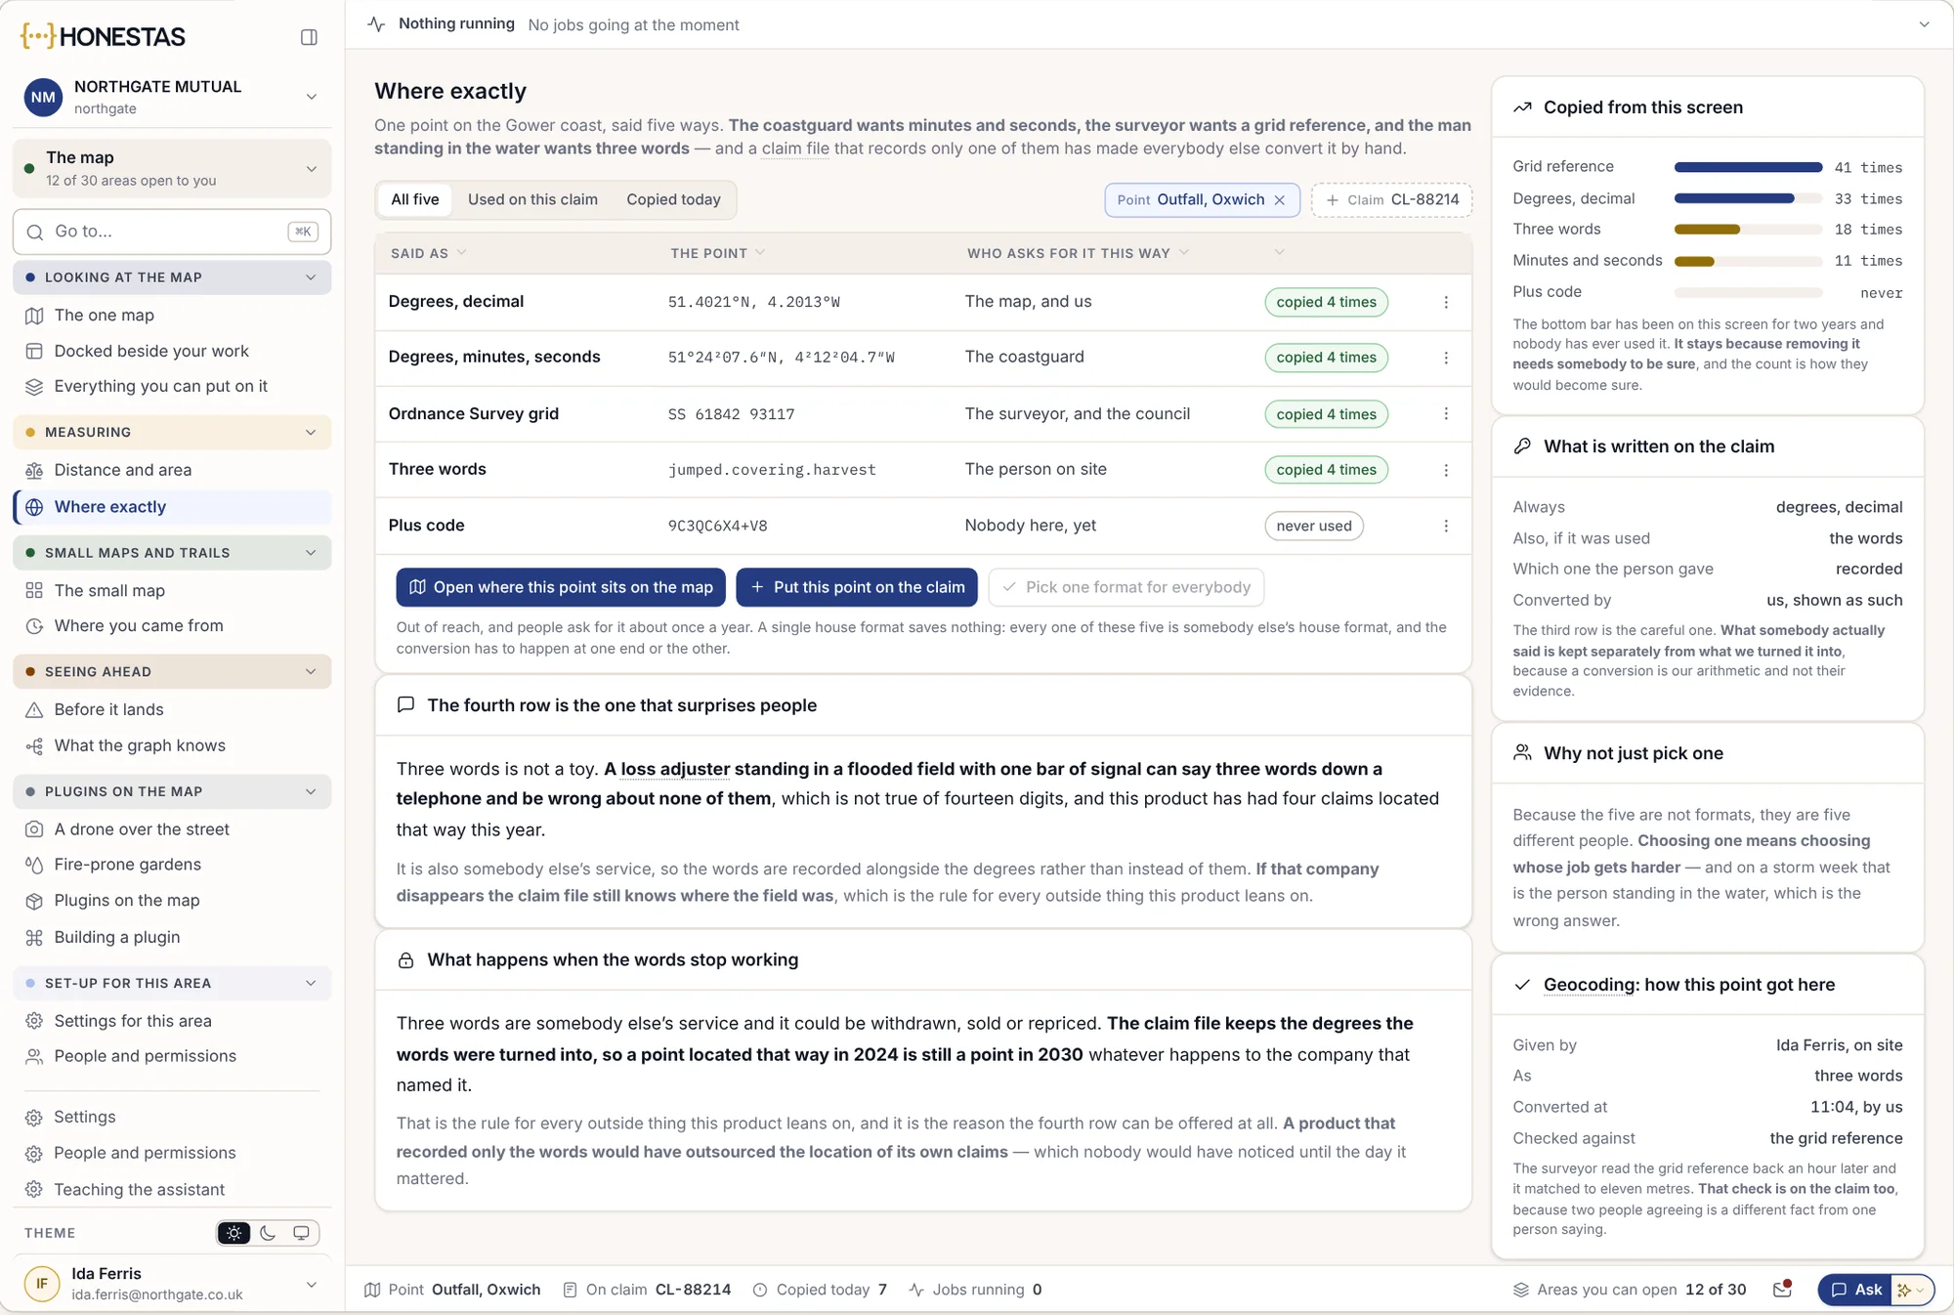Add Claim CL-88214 filter chip
This screenshot has width=1954, height=1315.
click(1391, 200)
